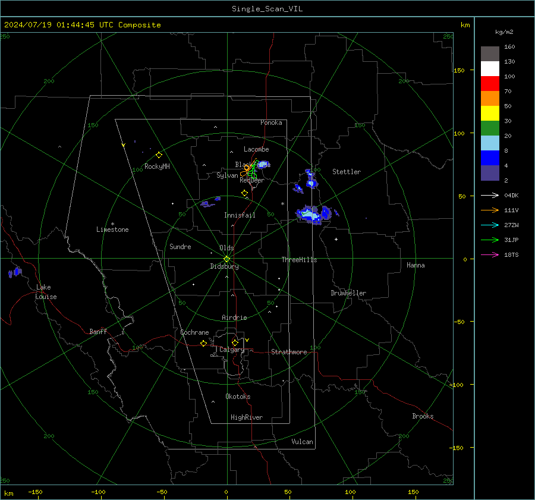Click the yellow diamond marker near Cochrane
Viewport: 535px width, 500px height.
(204, 343)
